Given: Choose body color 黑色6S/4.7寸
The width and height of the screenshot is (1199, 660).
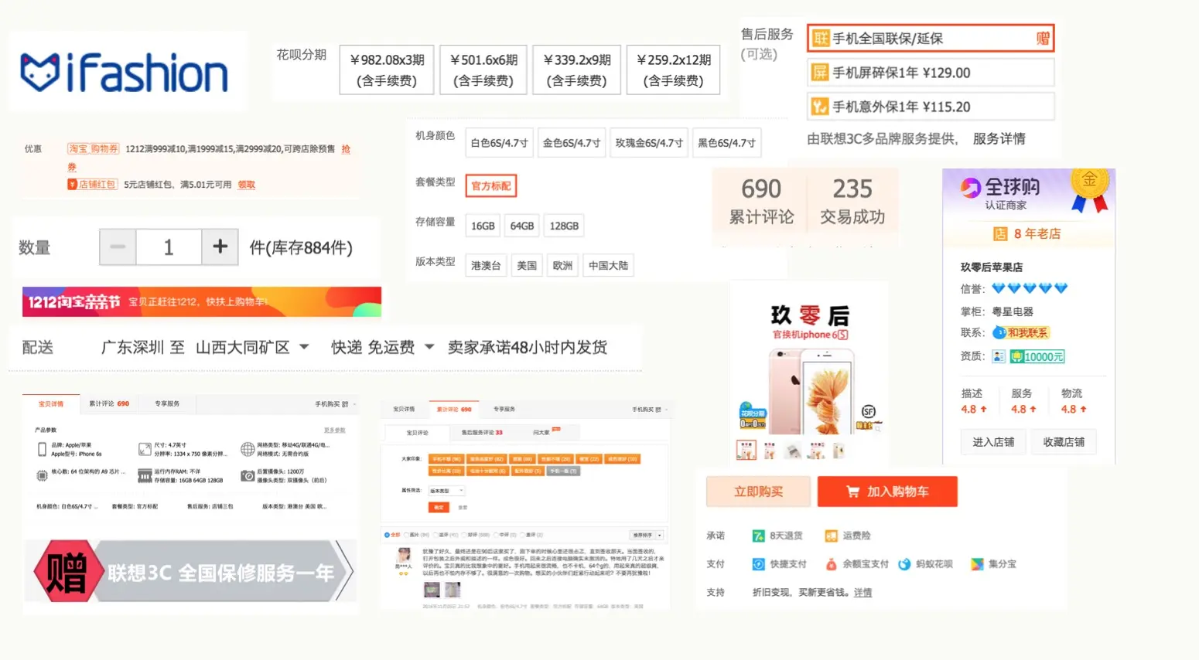Looking at the screenshot, I should (726, 143).
